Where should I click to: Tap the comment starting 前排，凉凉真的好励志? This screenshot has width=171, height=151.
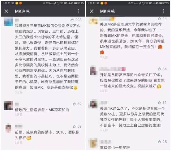point(47,135)
